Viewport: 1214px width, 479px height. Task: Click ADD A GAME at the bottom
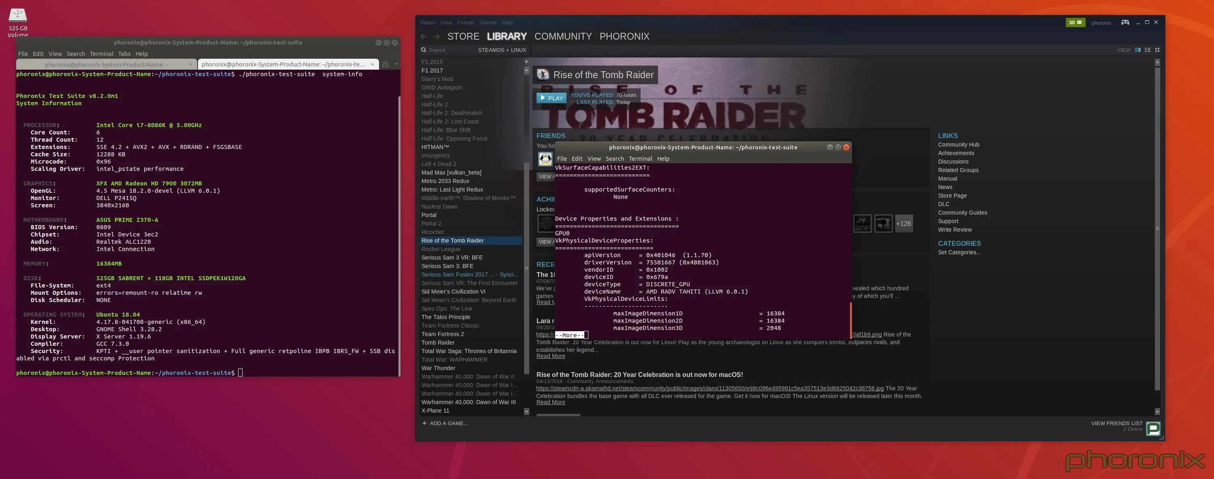click(x=449, y=423)
